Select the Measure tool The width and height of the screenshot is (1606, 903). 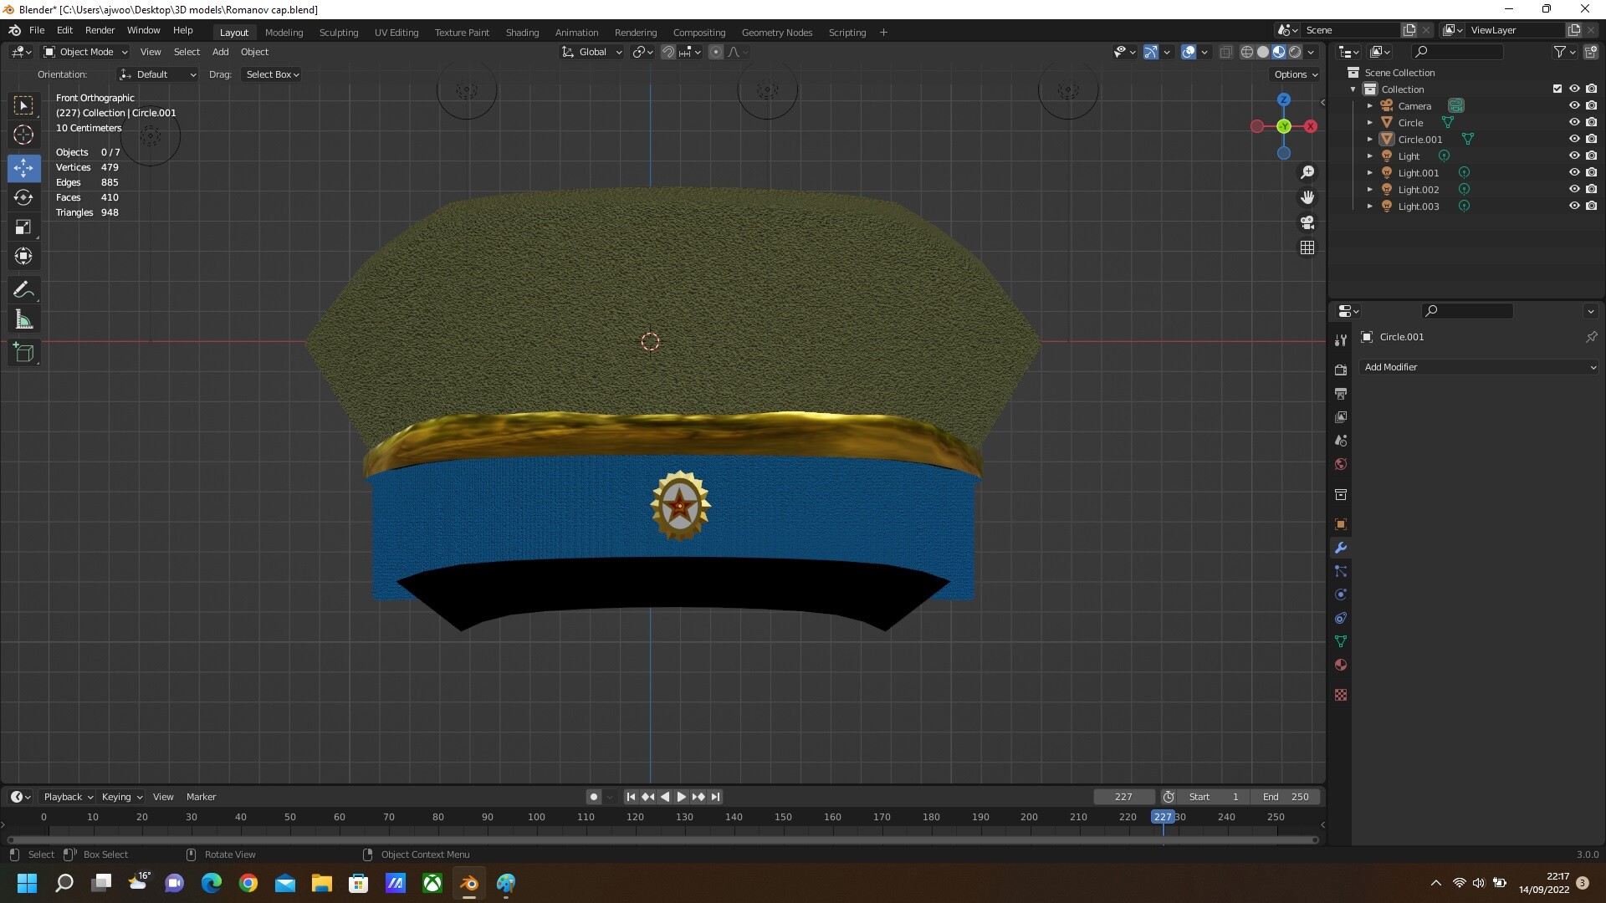[x=23, y=319]
